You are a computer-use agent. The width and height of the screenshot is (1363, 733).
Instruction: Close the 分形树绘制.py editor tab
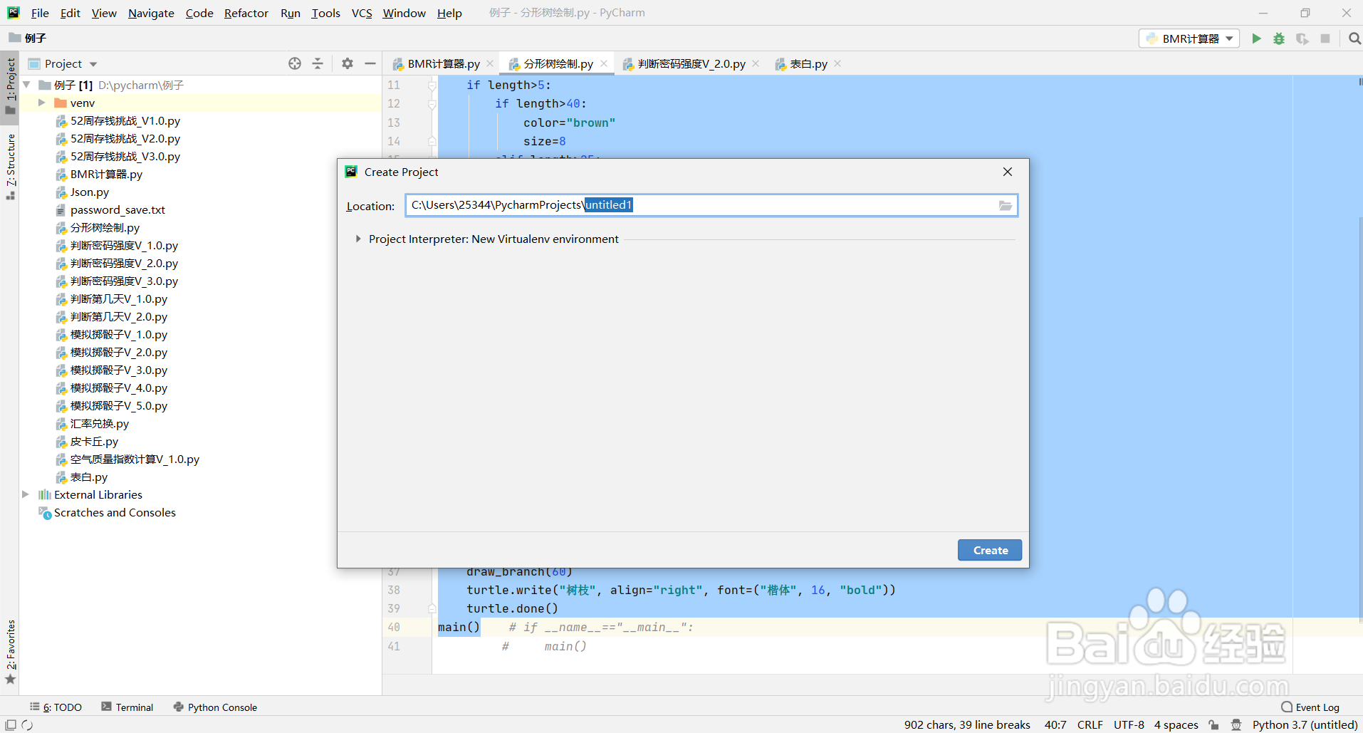coord(604,63)
